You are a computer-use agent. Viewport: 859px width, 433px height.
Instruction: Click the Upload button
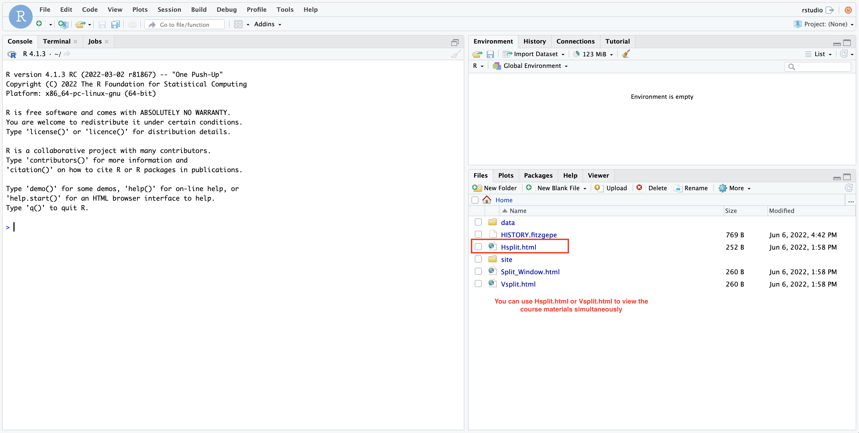point(611,188)
